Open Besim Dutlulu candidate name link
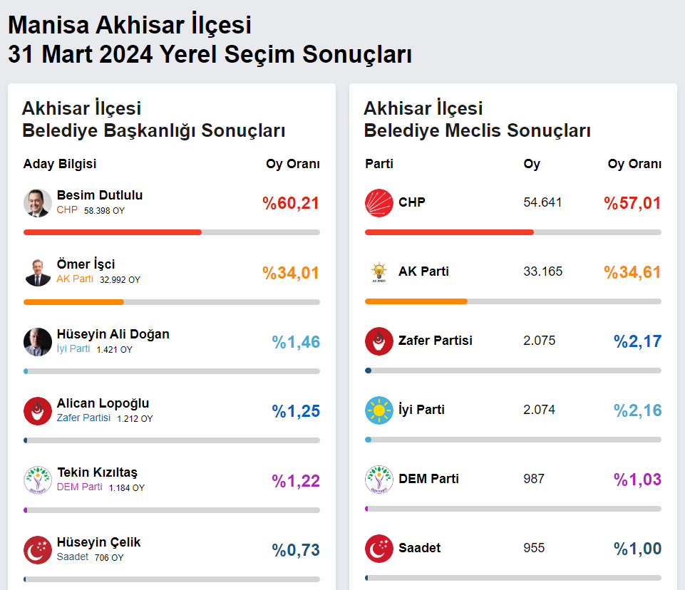Image resolution: width=685 pixels, height=590 pixels. [x=100, y=195]
